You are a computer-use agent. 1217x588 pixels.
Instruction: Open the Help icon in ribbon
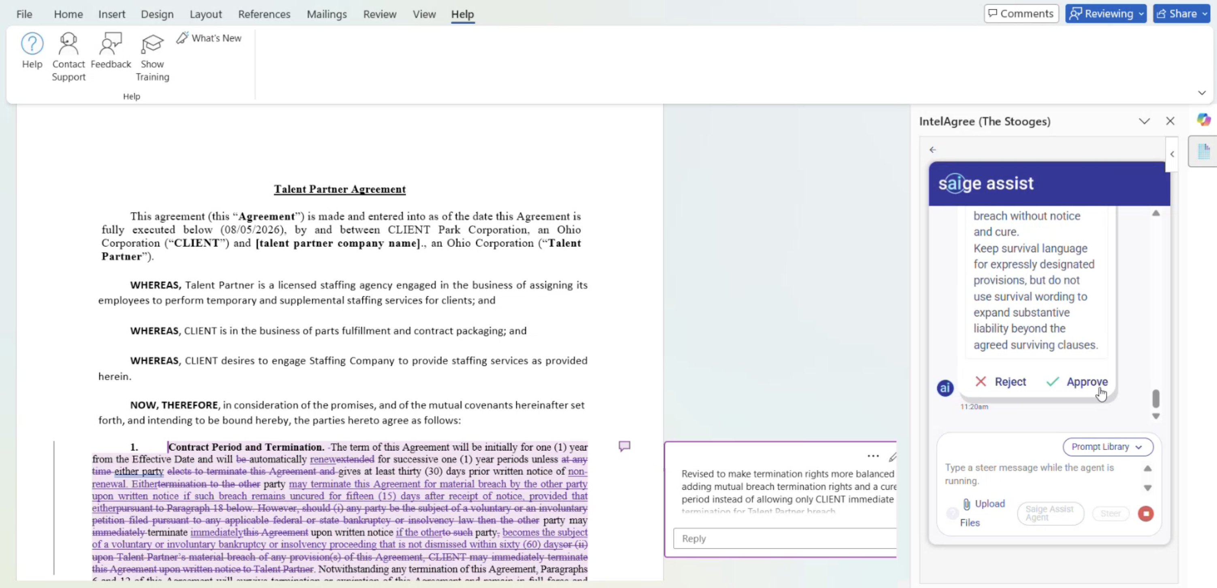[x=32, y=51]
